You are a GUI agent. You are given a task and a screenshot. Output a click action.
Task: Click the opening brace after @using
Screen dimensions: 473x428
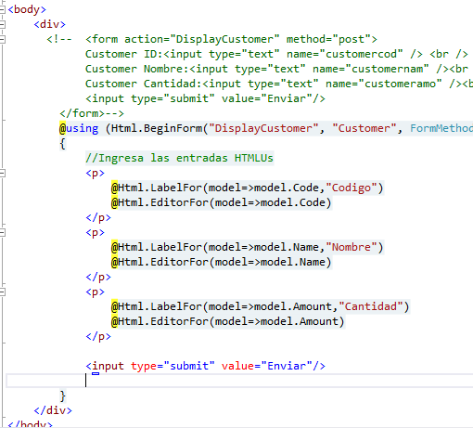pyautogui.click(x=62, y=144)
